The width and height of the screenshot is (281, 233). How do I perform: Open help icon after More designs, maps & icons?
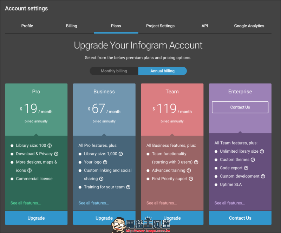coord(30,171)
